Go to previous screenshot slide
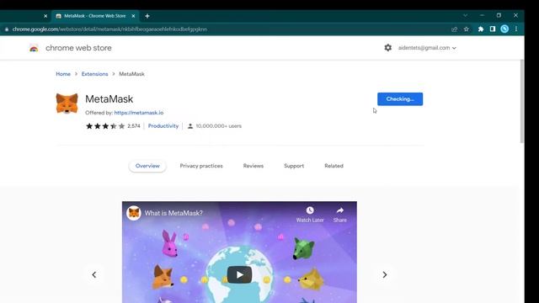 (93, 275)
